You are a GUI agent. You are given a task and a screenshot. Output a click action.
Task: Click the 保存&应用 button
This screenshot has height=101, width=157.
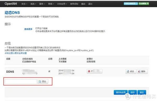[x=121, y=92]
